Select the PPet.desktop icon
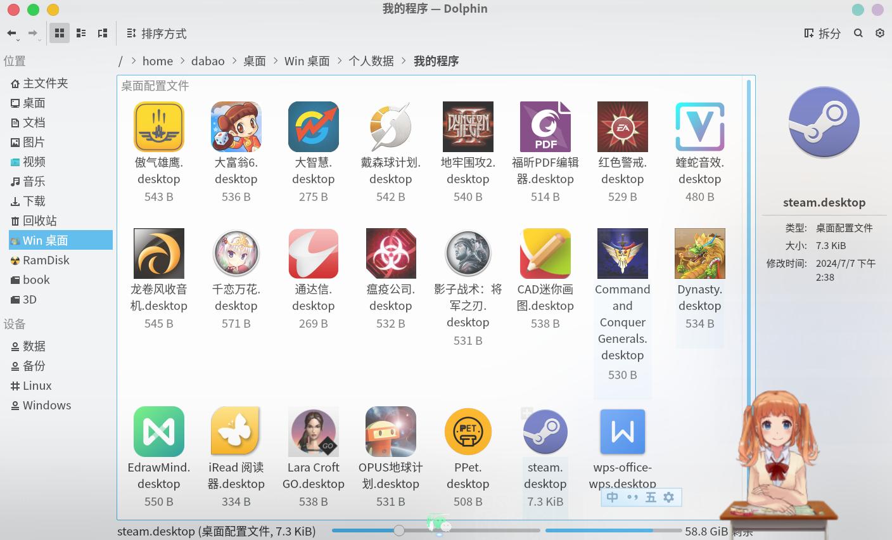 coord(468,432)
